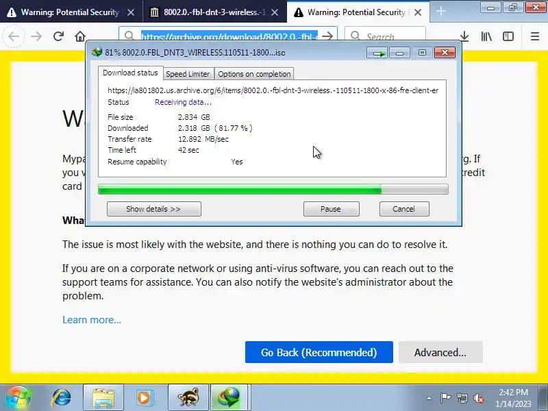This screenshot has width=548, height=411.
Task: Click the taskbar clock 2:42 PM
Action: click(513, 392)
